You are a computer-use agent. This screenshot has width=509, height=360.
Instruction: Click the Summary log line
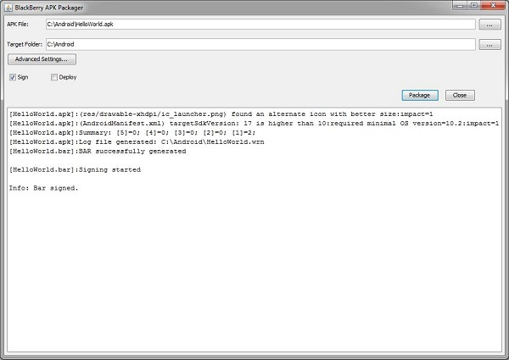[x=132, y=132]
